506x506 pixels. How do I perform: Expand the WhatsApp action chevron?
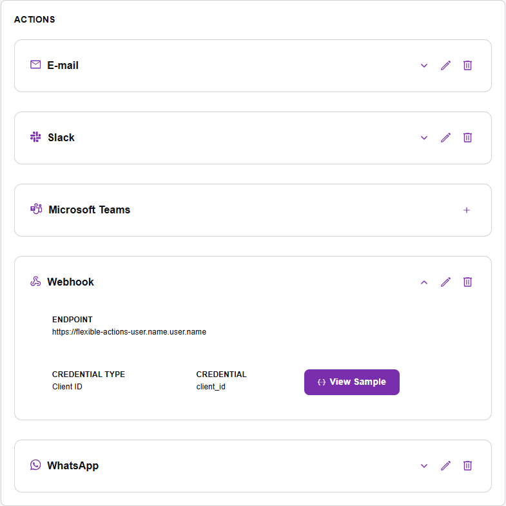424,465
